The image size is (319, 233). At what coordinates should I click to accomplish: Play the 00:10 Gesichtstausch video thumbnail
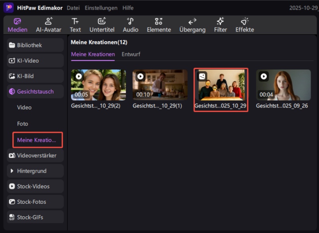coord(160,85)
